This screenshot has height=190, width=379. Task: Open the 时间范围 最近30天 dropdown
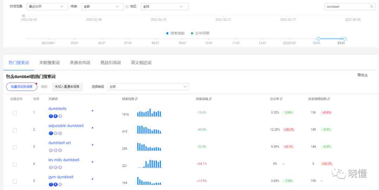click(47, 7)
